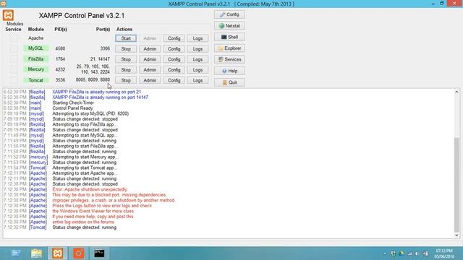Open Config for the FileZilla row
Viewport: 463px width, 260px height.
pos(174,59)
